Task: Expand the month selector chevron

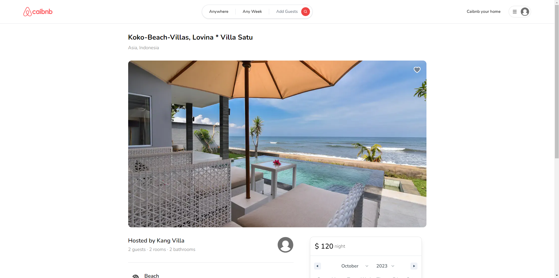Action: 367,266
